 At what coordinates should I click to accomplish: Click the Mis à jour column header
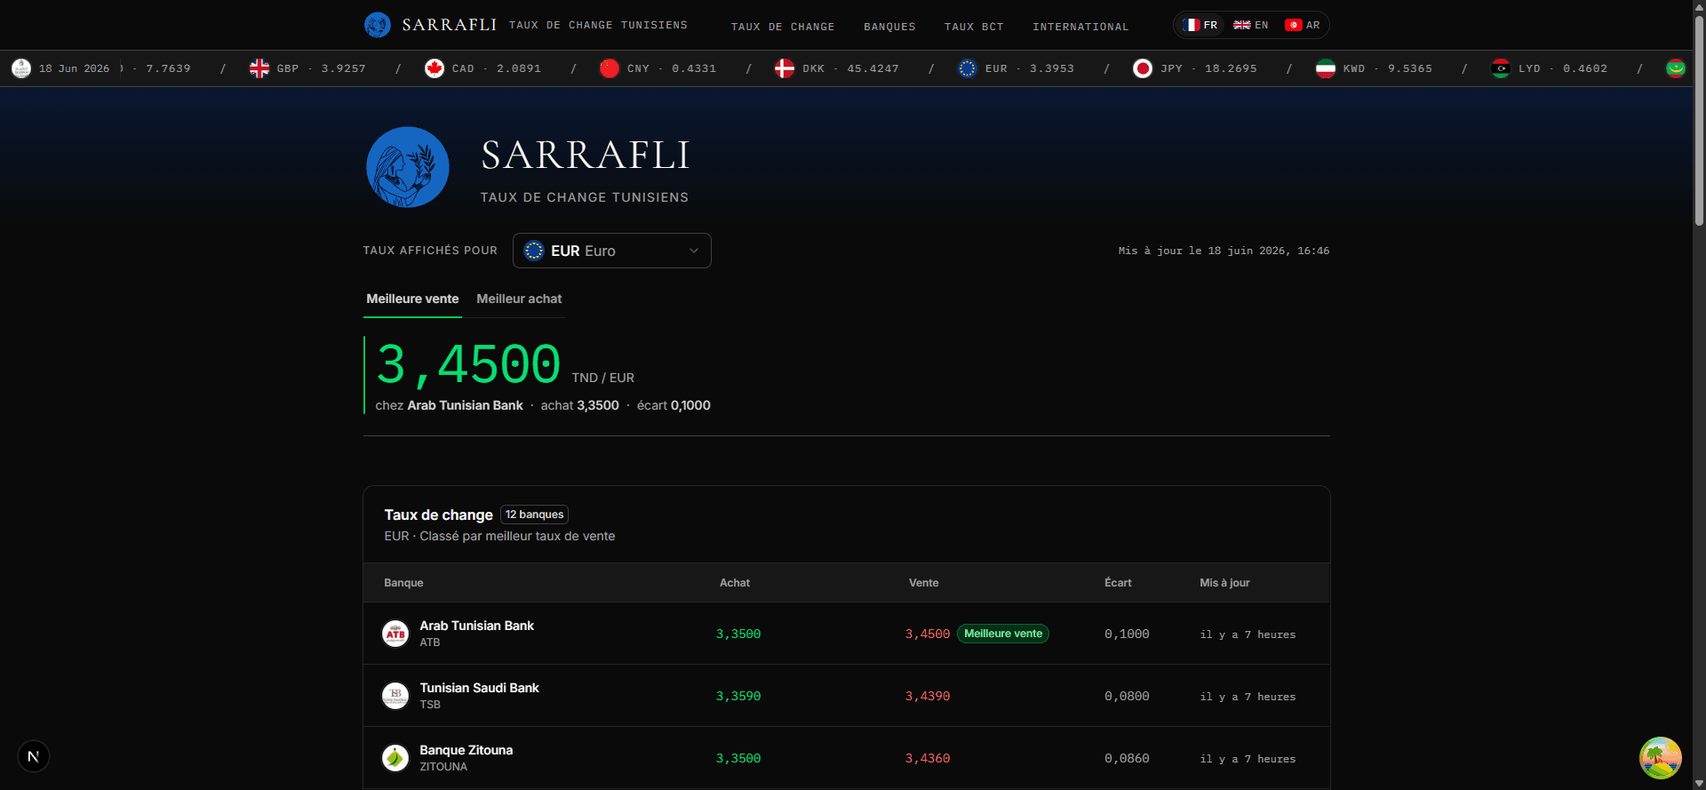click(1224, 583)
